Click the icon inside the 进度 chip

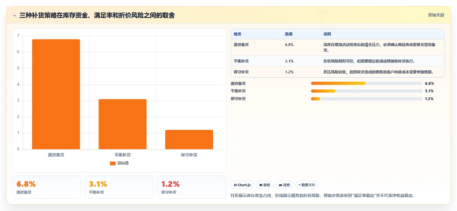click(x=280, y=185)
